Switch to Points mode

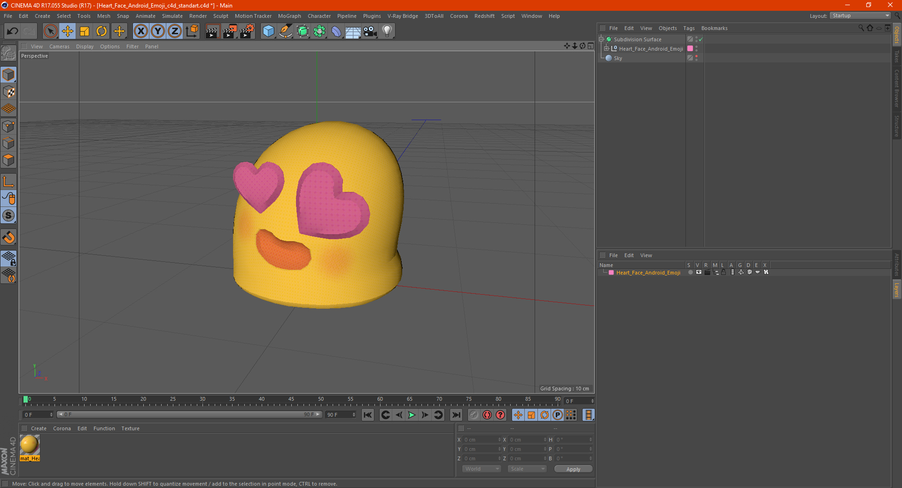[8, 126]
